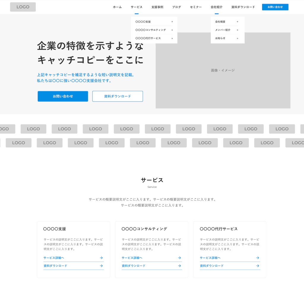Go to the 支援事例 page
The height and width of the screenshot is (285, 304).
click(x=157, y=7)
